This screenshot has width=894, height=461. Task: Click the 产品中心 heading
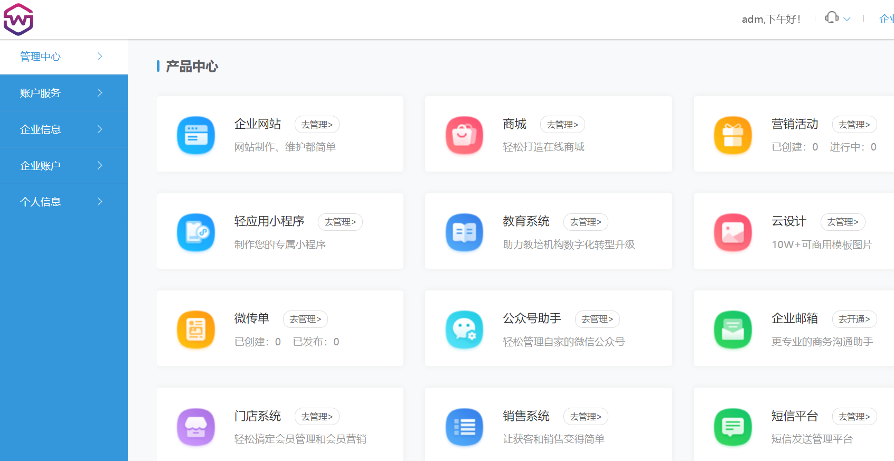tap(192, 67)
